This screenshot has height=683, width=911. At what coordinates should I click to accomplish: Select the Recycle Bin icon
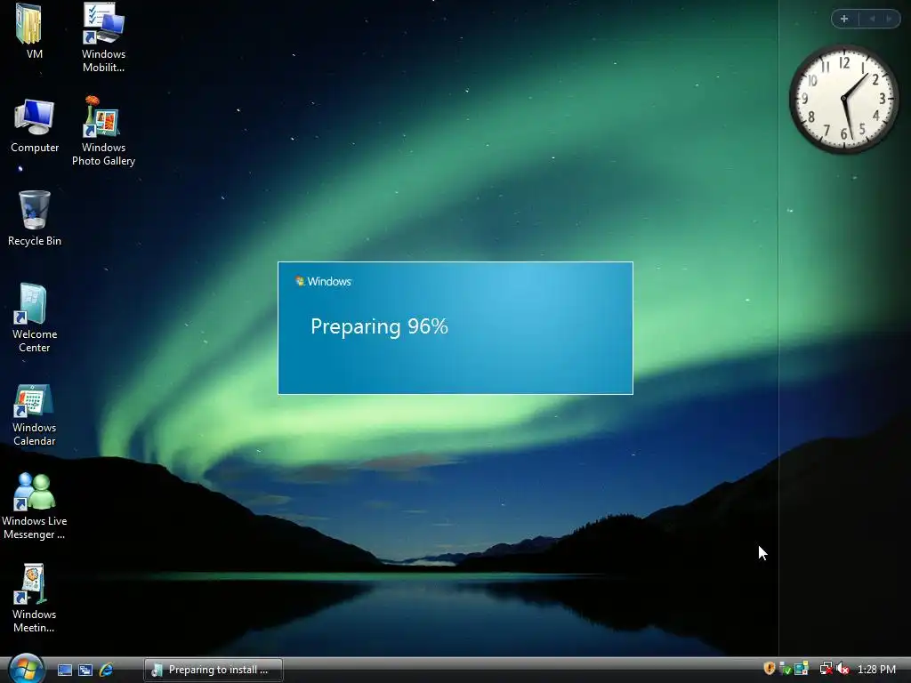point(35,218)
